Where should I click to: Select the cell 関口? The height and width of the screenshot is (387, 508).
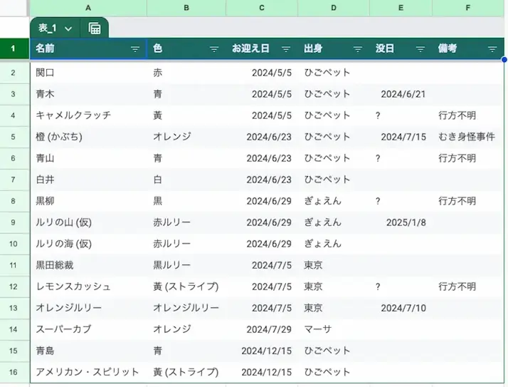pyautogui.click(x=88, y=73)
